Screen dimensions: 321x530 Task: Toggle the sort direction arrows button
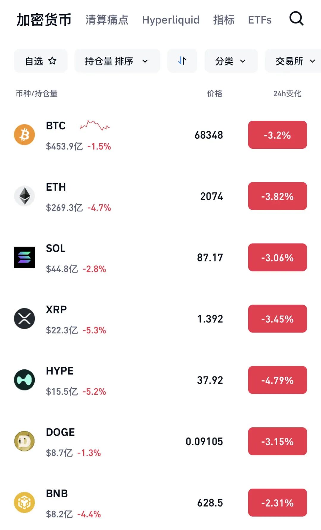(182, 61)
